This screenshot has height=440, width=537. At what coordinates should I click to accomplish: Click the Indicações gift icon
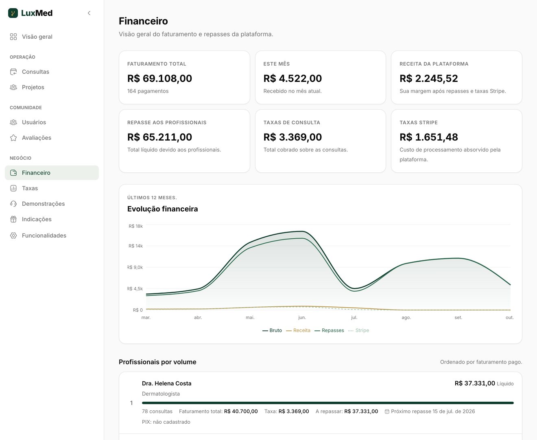[13, 219]
